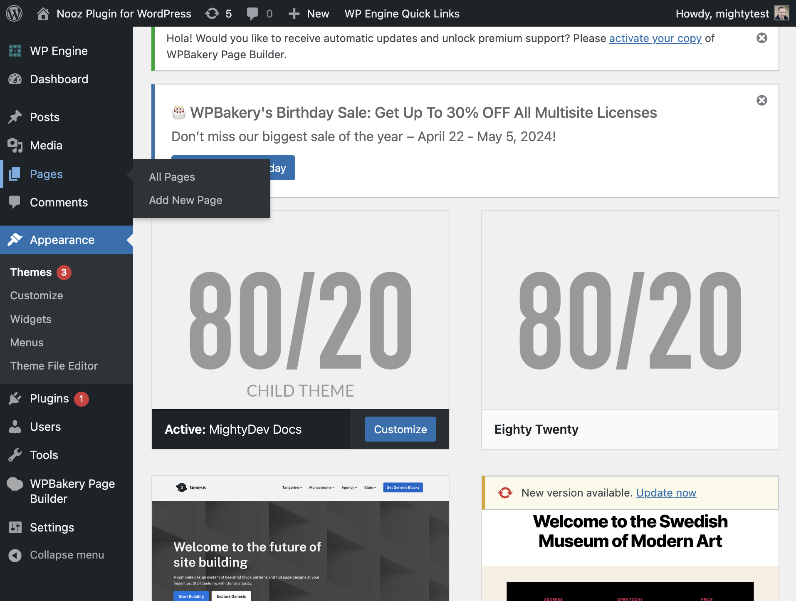
Task: Click the Update now link
Action: point(666,493)
